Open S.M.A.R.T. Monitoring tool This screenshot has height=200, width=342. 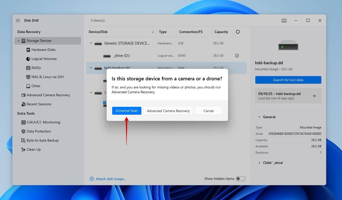click(x=43, y=122)
